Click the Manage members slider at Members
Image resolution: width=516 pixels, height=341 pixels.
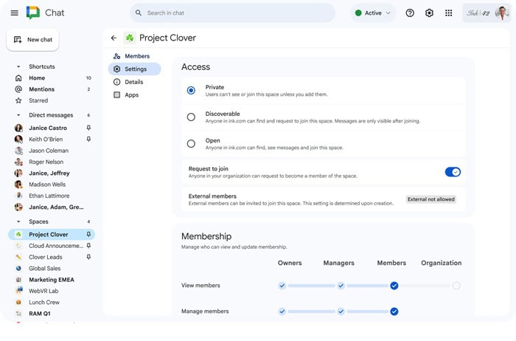point(394,311)
